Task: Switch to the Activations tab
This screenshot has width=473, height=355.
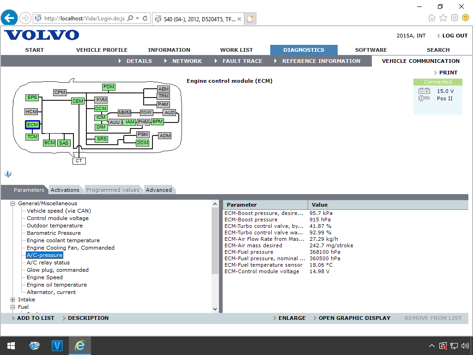Action: click(x=65, y=190)
